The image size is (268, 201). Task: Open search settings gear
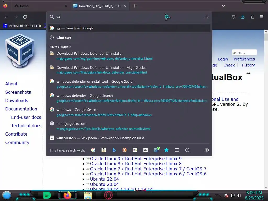pos(207,150)
